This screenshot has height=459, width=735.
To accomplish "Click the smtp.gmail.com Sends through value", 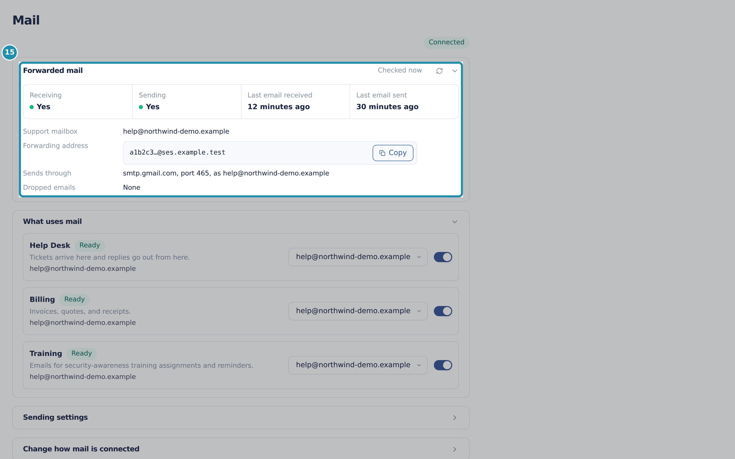I will pyautogui.click(x=226, y=173).
